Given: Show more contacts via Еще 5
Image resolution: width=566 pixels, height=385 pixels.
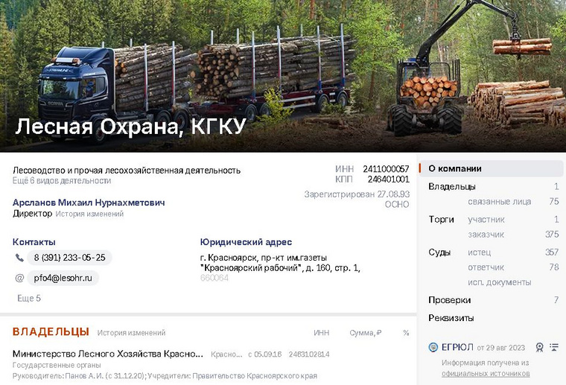Looking at the screenshot, I should pyautogui.click(x=29, y=298).
